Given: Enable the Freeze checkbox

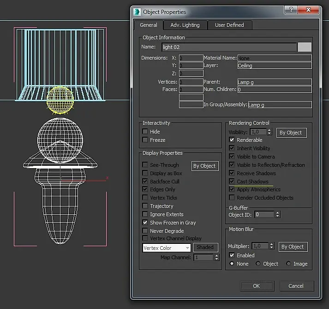Looking at the screenshot, I should coord(145,139).
